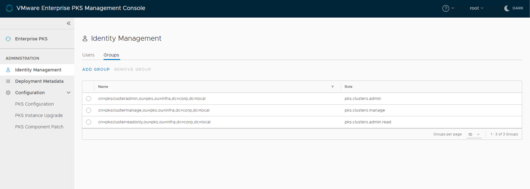This screenshot has width=530, height=189.
Task: Open the root user dropdown
Action: 476,8
